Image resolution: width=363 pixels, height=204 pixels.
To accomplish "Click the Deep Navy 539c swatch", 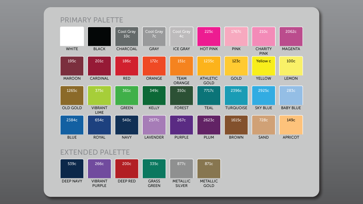I will [x=72, y=169].
